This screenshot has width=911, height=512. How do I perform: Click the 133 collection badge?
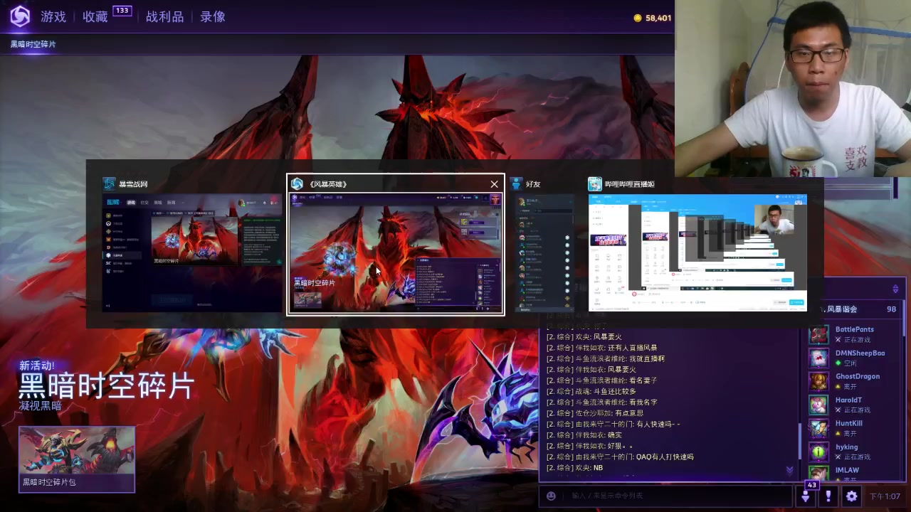[122, 11]
